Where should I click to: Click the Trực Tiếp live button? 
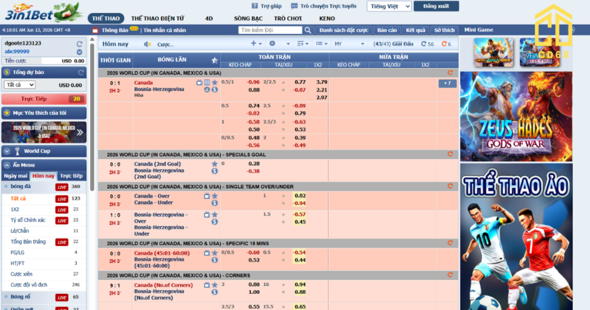44,99
